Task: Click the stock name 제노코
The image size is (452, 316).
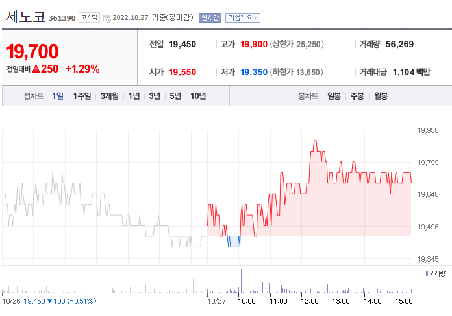Action: pos(25,17)
